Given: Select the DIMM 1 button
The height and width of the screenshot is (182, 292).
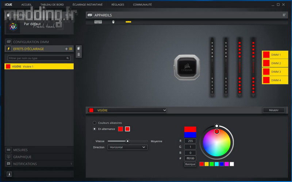Looking at the screenshot, I should coord(275,55).
